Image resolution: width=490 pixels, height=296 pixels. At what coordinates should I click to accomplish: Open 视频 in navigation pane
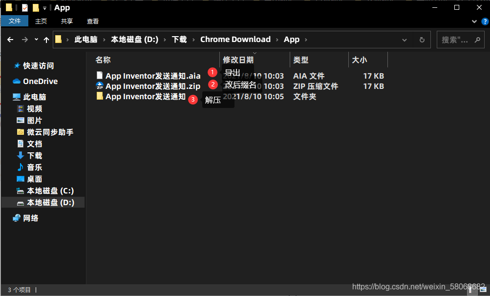(35, 109)
